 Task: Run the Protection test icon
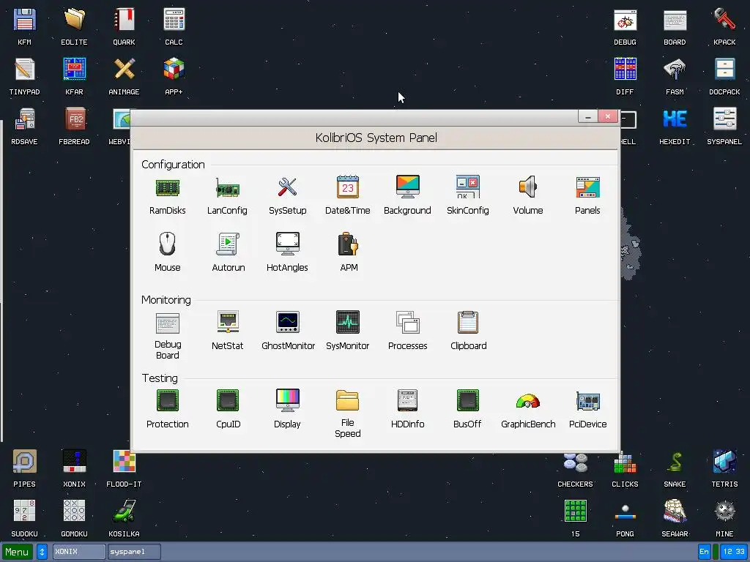tap(168, 400)
